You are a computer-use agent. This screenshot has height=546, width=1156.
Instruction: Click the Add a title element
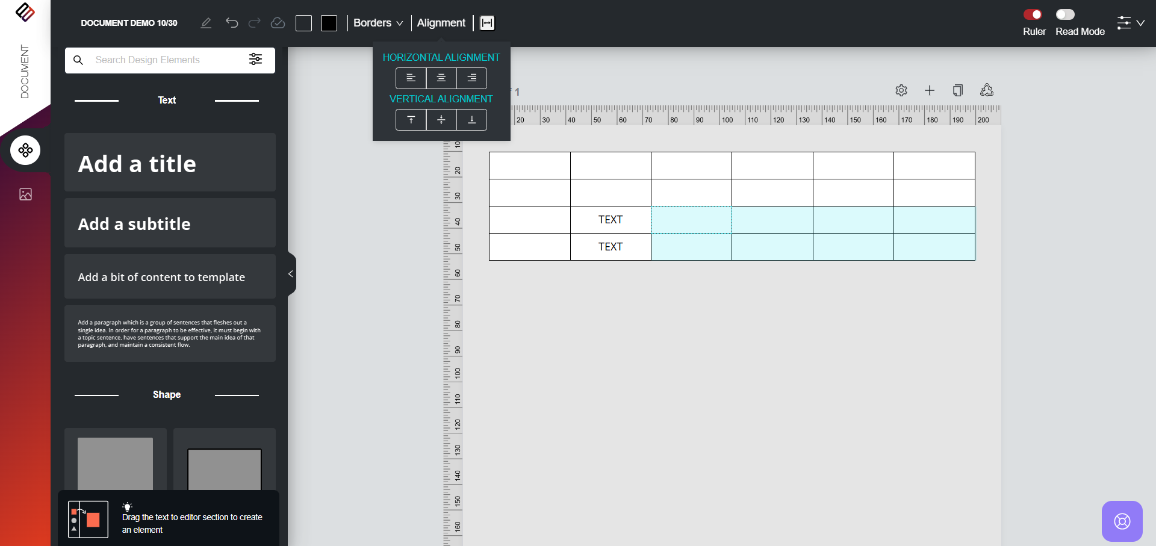point(170,163)
